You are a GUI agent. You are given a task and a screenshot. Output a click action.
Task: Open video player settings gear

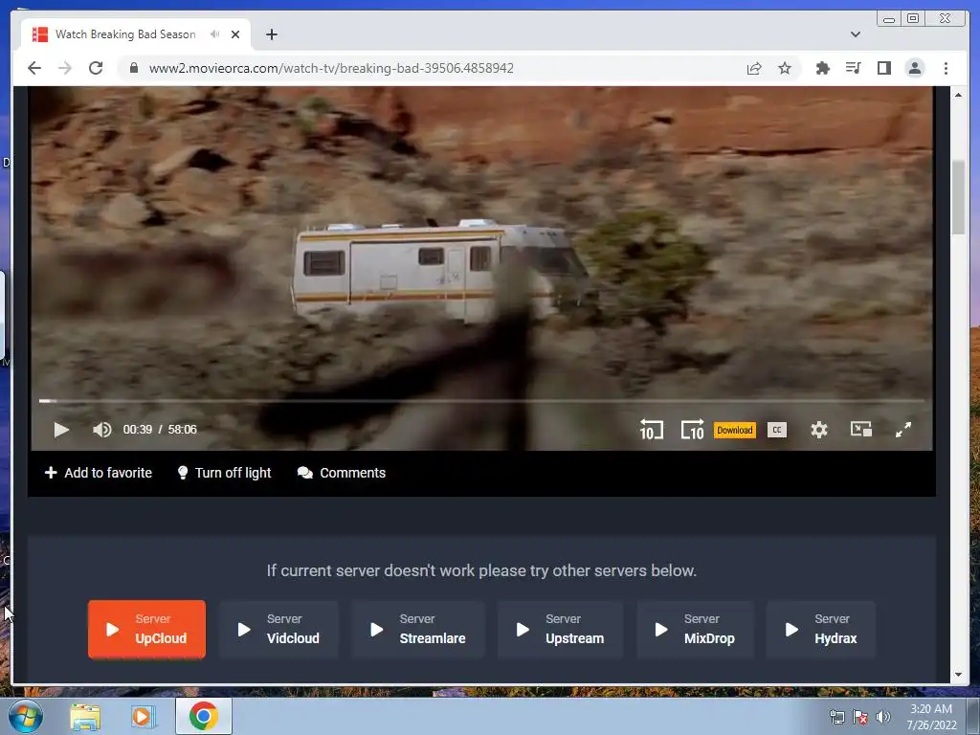tap(819, 430)
